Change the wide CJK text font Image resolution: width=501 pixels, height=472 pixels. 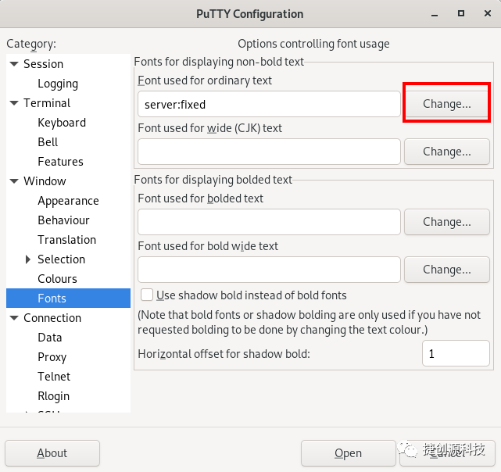(447, 152)
